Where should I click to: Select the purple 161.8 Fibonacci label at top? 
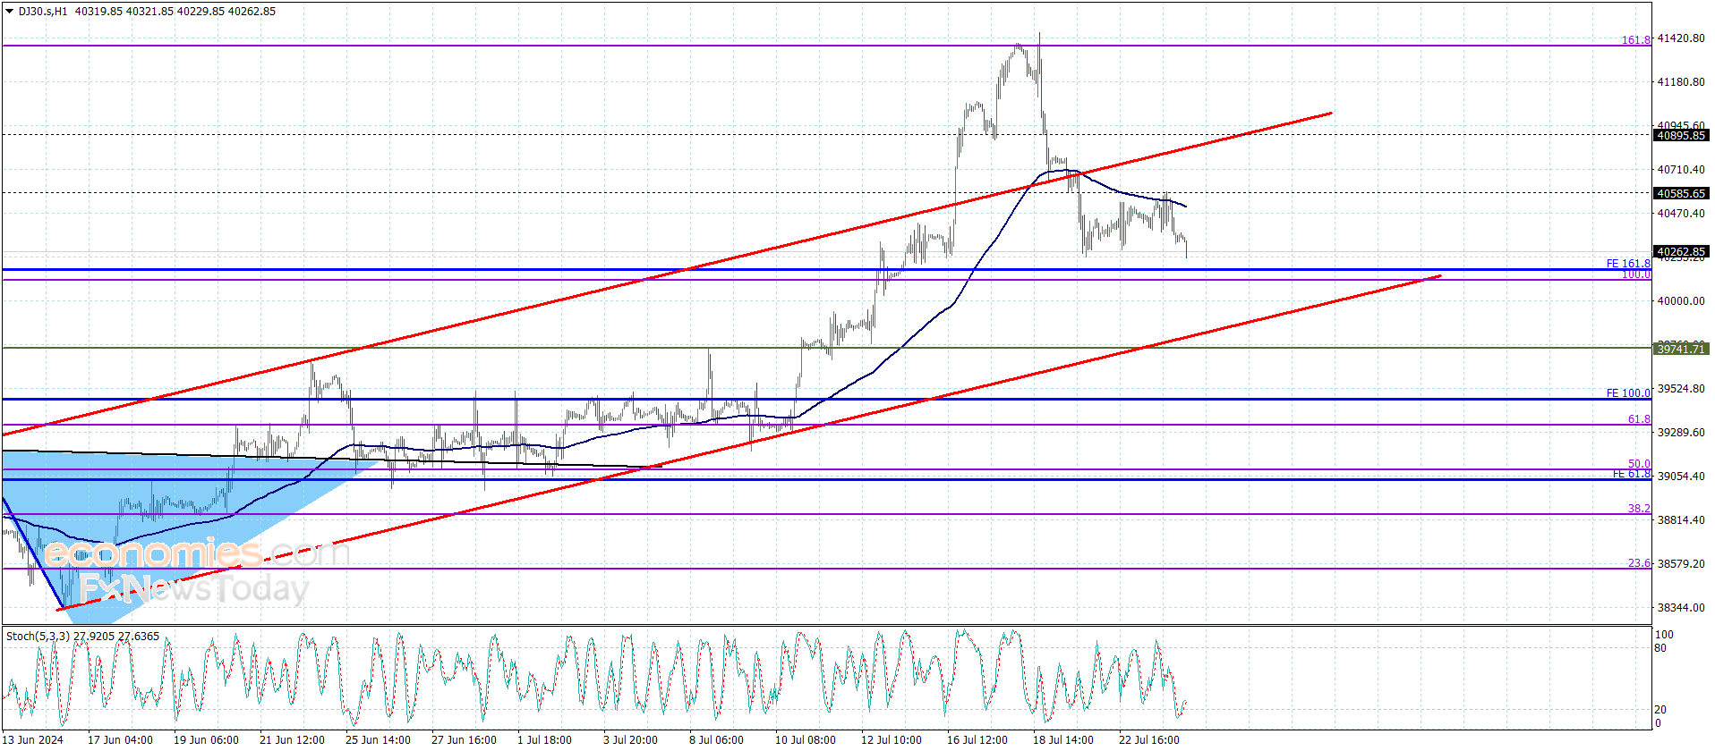pos(1636,40)
